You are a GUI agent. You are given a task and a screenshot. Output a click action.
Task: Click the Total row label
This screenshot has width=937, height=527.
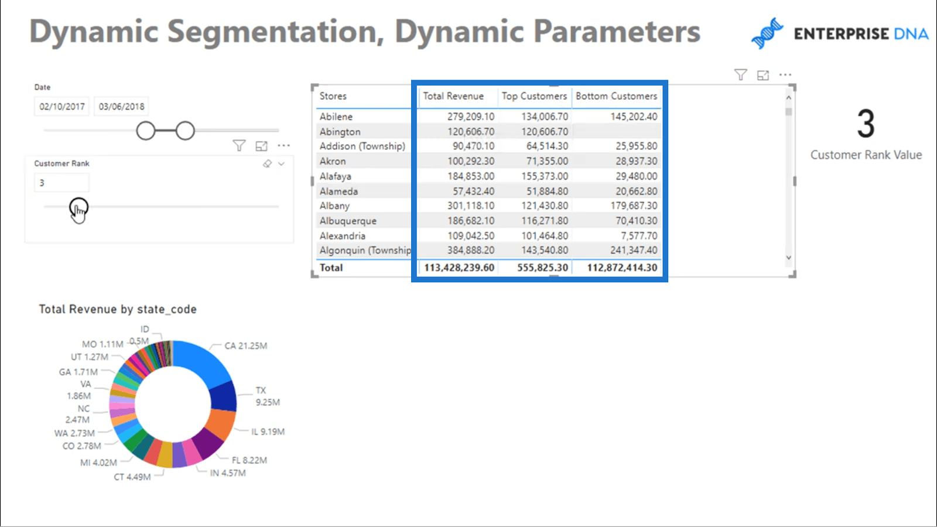(331, 268)
